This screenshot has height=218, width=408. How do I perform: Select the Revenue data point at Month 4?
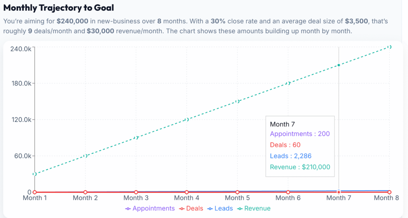click(x=186, y=120)
